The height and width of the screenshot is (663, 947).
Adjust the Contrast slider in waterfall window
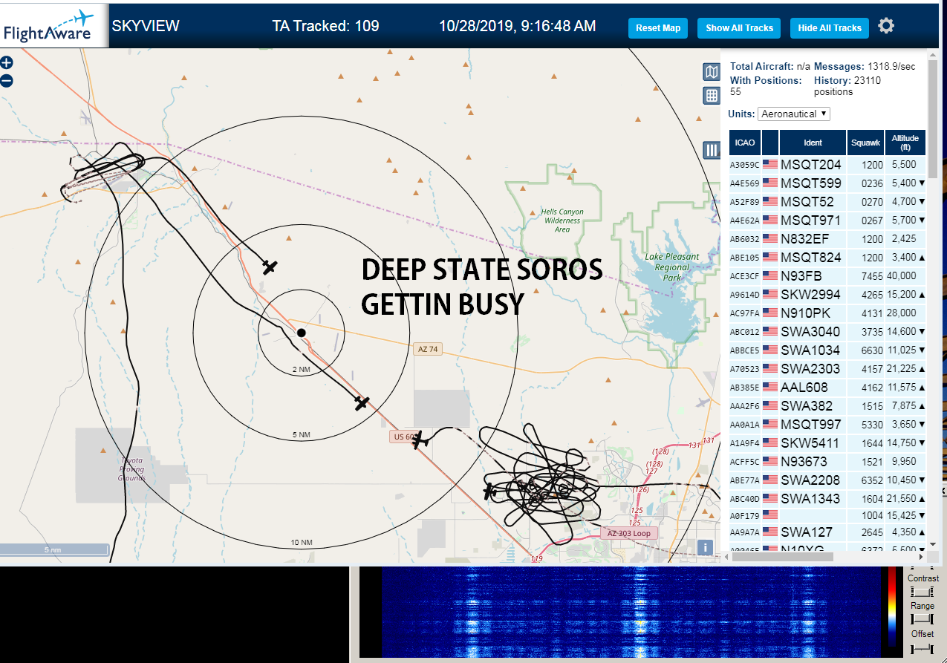922,591
